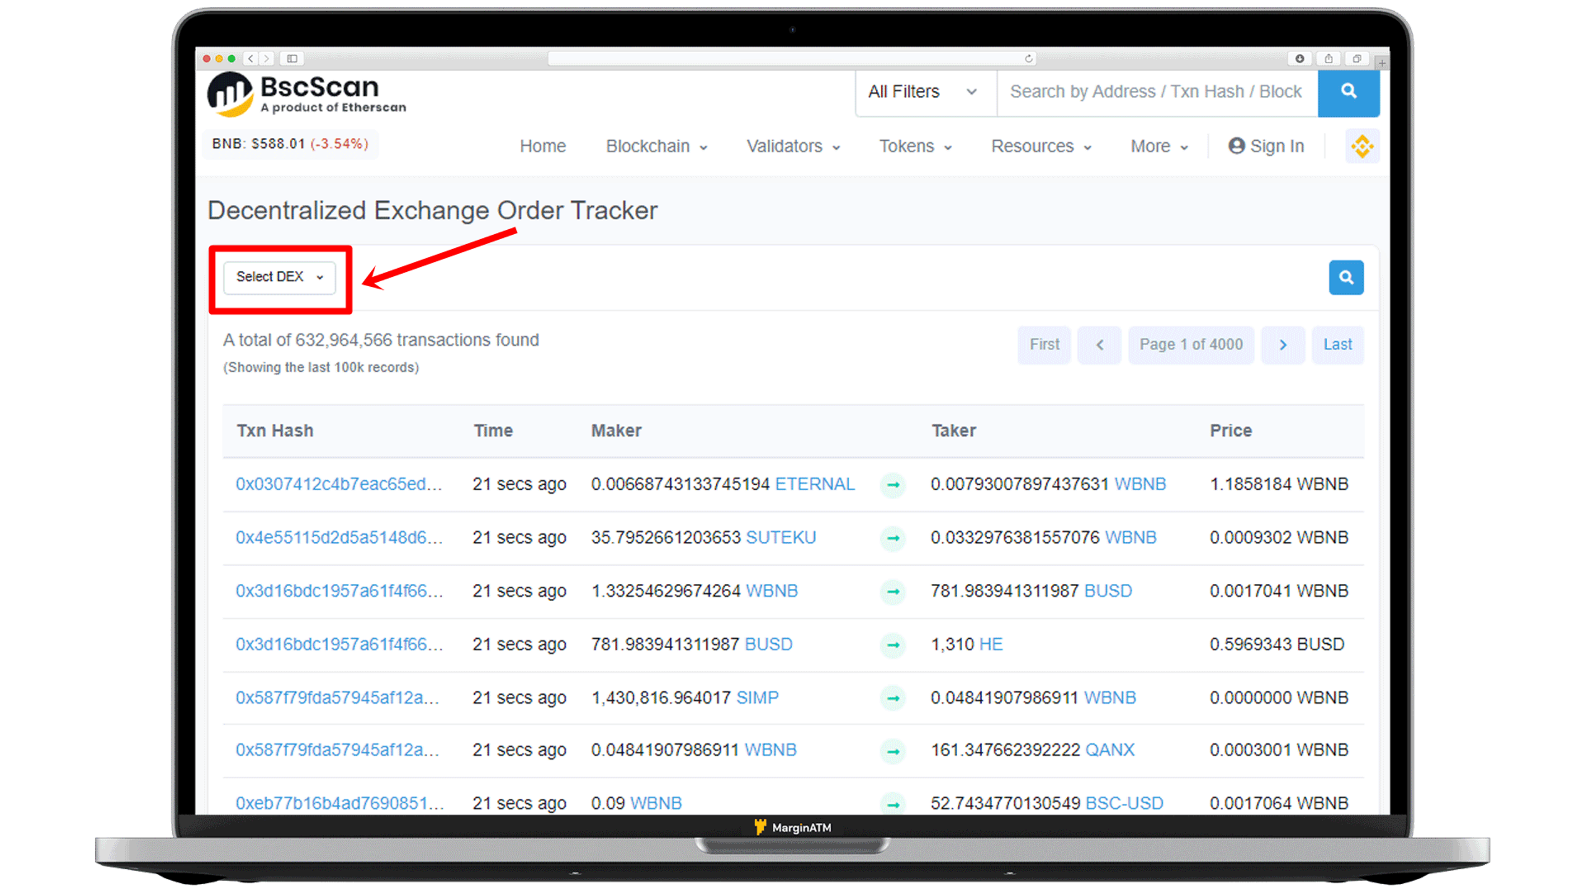
Task: Open the Select DEX dropdown
Action: click(x=279, y=277)
